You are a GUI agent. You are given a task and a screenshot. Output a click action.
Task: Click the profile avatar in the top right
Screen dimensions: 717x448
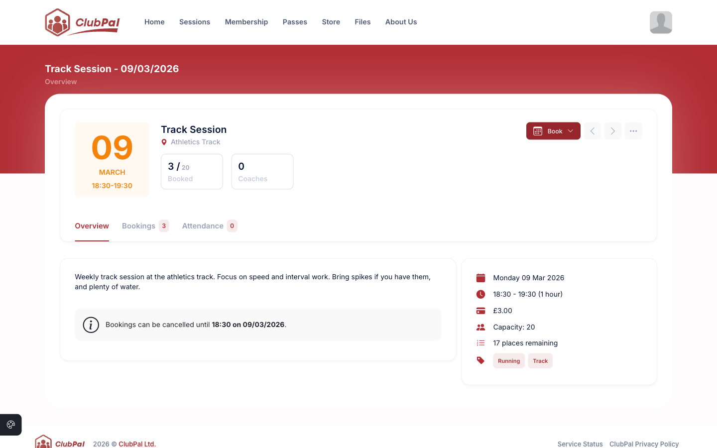[x=661, y=22]
